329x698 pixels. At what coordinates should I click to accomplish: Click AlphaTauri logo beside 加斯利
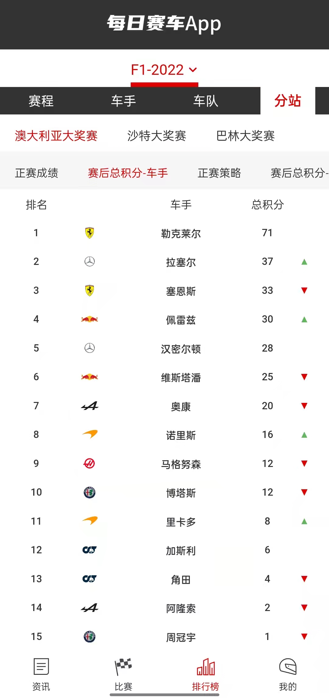pyautogui.click(x=90, y=550)
